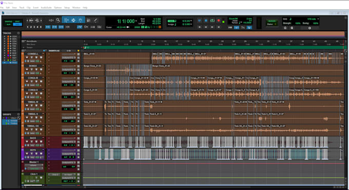Choose zoom preset 5
Screen dimensions: 349x190
tap(41, 27)
